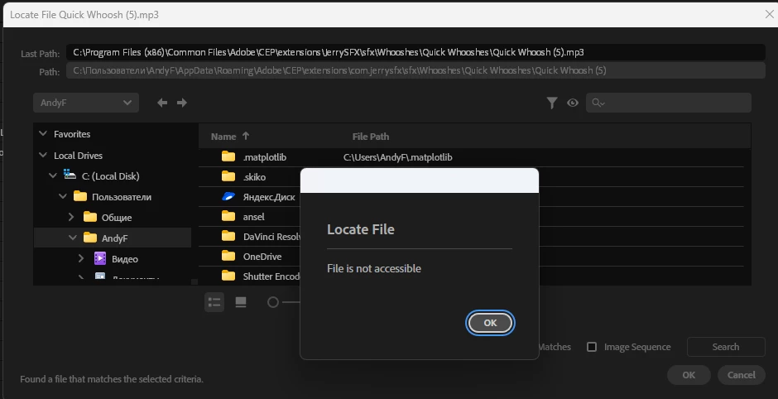This screenshot has width=778, height=399.
Task: Switch to list view icon
Action: tap(214, 301)
